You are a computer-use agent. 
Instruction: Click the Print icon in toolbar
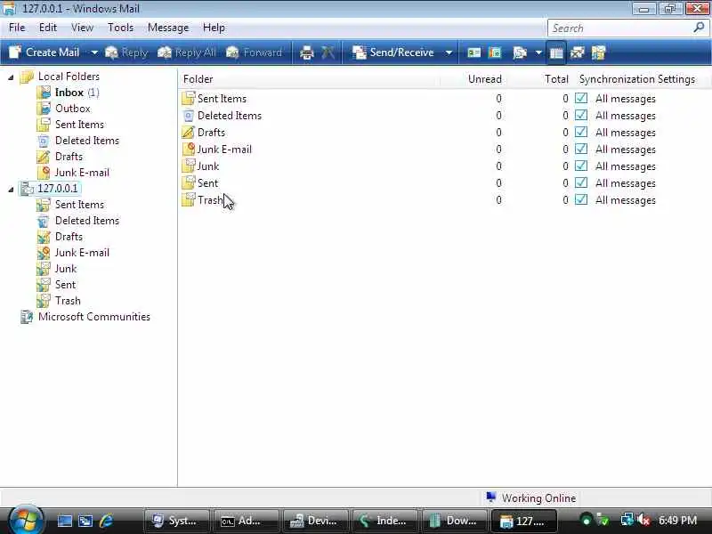(x=307, y=53)
